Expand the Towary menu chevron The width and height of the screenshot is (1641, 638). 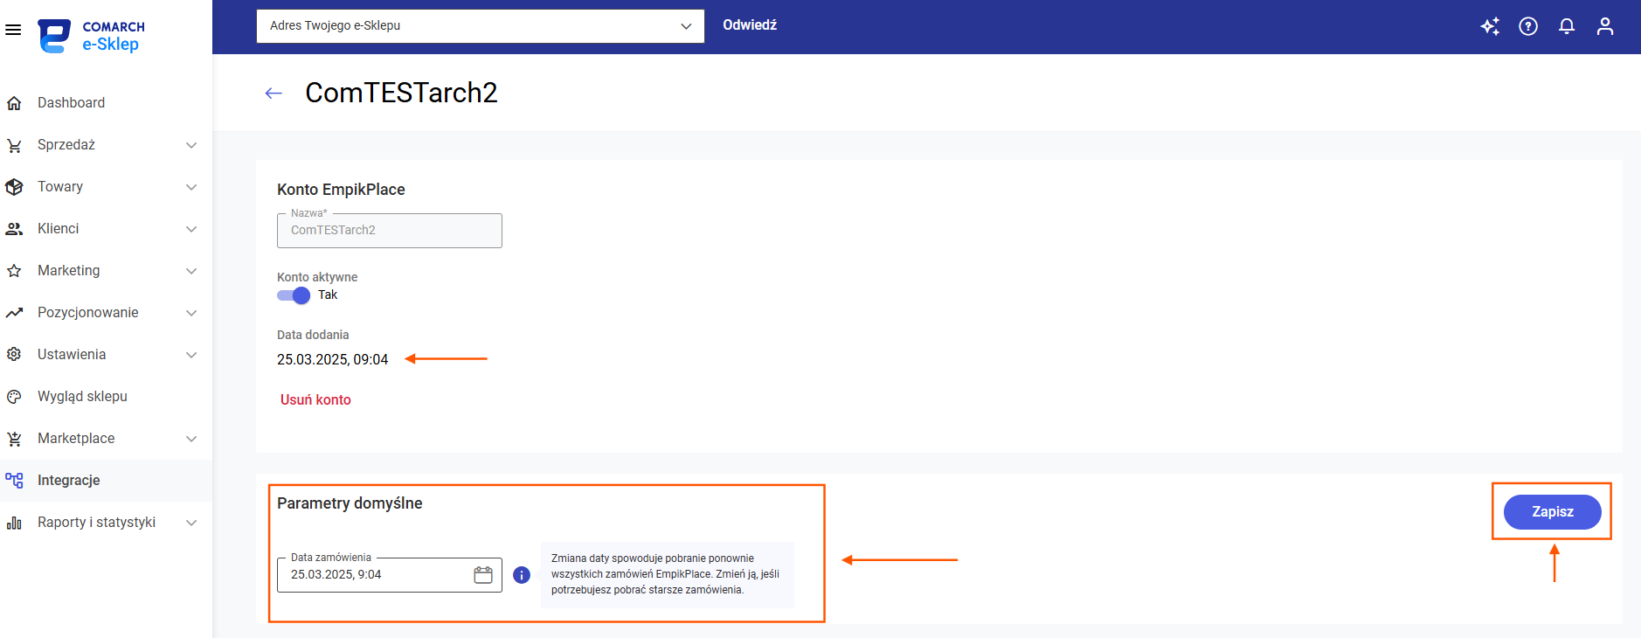pos(191,187)
